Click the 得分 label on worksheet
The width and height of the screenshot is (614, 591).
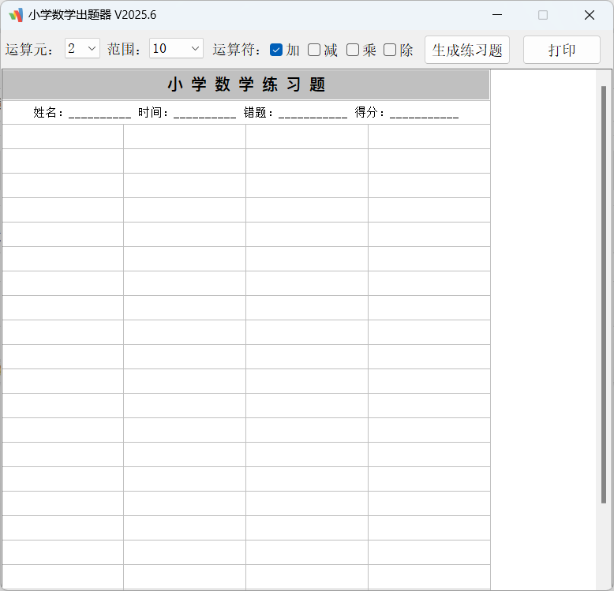point(369,113)
